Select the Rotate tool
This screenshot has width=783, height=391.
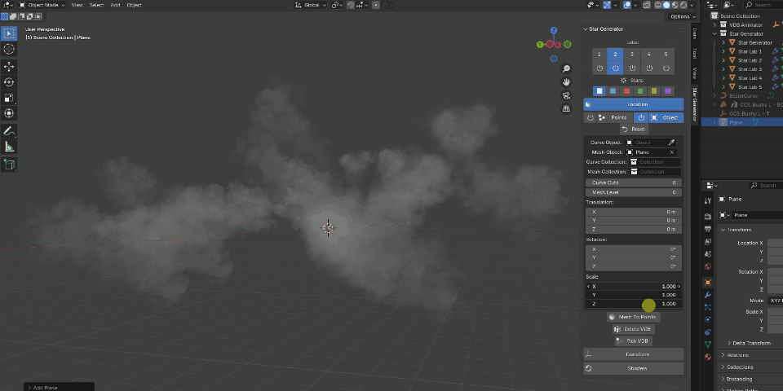(9, 82)
